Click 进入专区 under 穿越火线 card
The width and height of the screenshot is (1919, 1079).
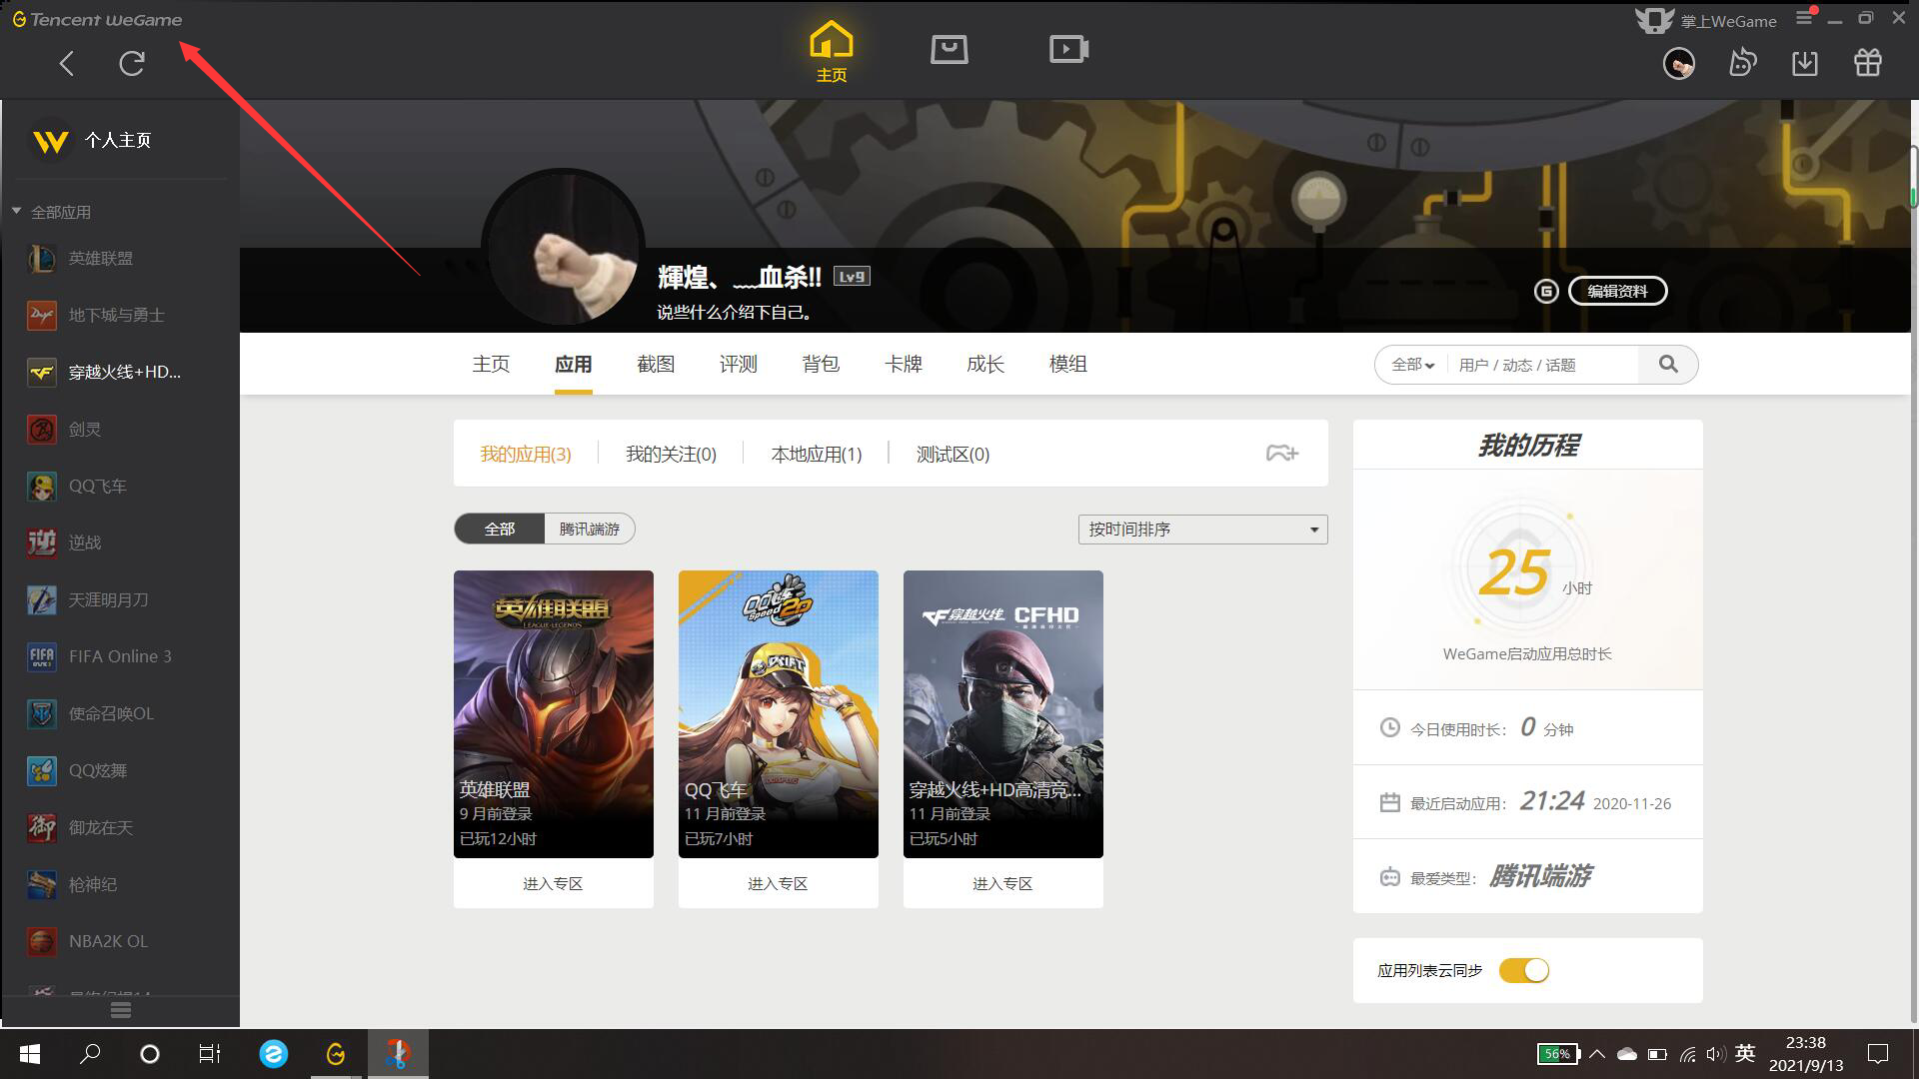[1003, 883]
